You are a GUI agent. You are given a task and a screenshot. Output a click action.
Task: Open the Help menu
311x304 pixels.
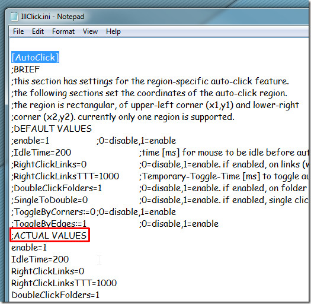[113, 31]
